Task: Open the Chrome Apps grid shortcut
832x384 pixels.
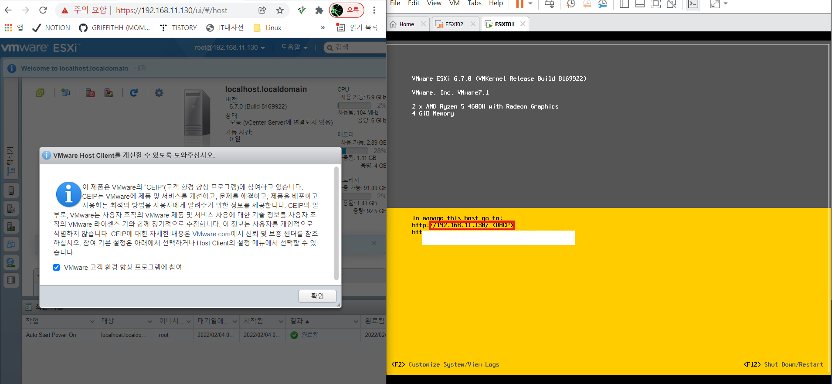Action: [8, 27]
